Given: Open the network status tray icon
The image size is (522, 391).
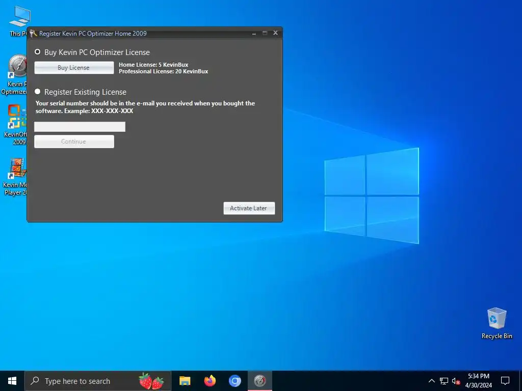Looking at the screenshot, I should point(444,381).
